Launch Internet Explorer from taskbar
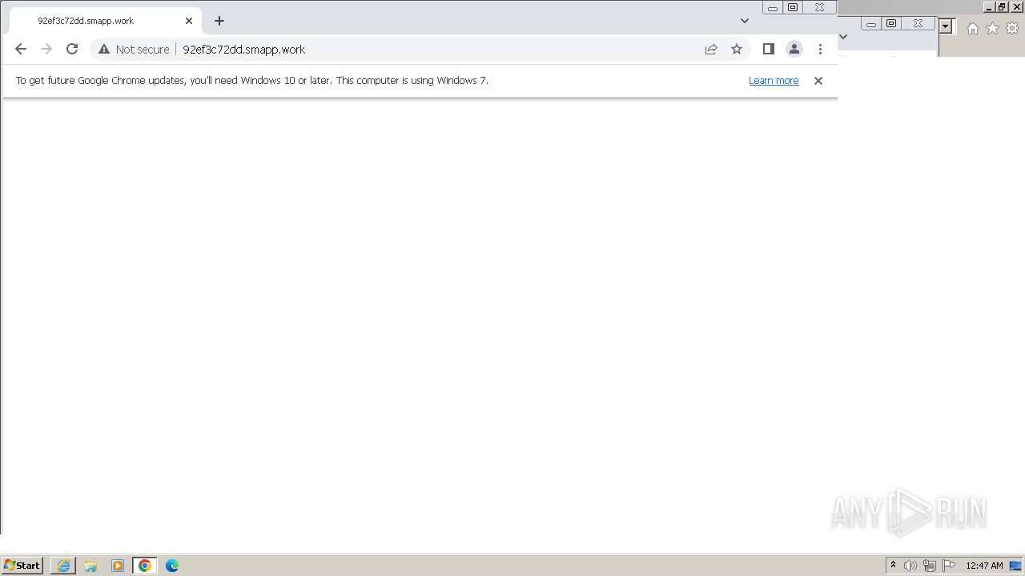1025x576 pixels. point(63,566)
